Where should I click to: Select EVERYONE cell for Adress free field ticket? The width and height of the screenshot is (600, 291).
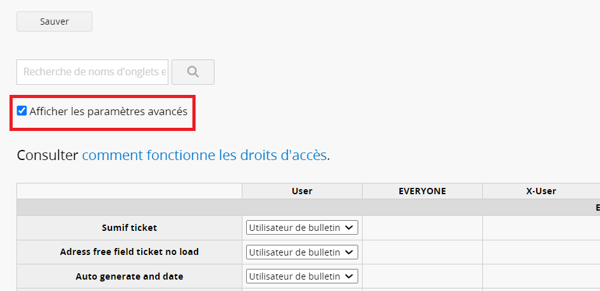coord(422,252)
